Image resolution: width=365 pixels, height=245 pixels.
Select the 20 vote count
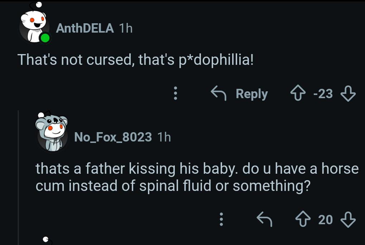coord(325,220)
